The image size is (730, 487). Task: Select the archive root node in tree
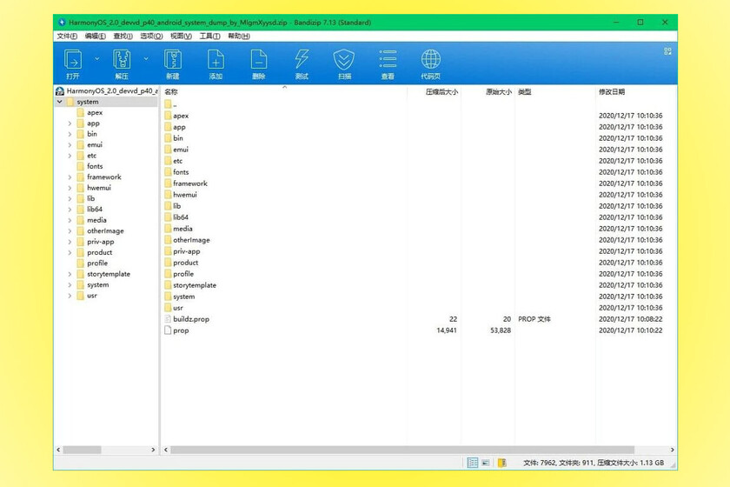[x=107, y=90]
